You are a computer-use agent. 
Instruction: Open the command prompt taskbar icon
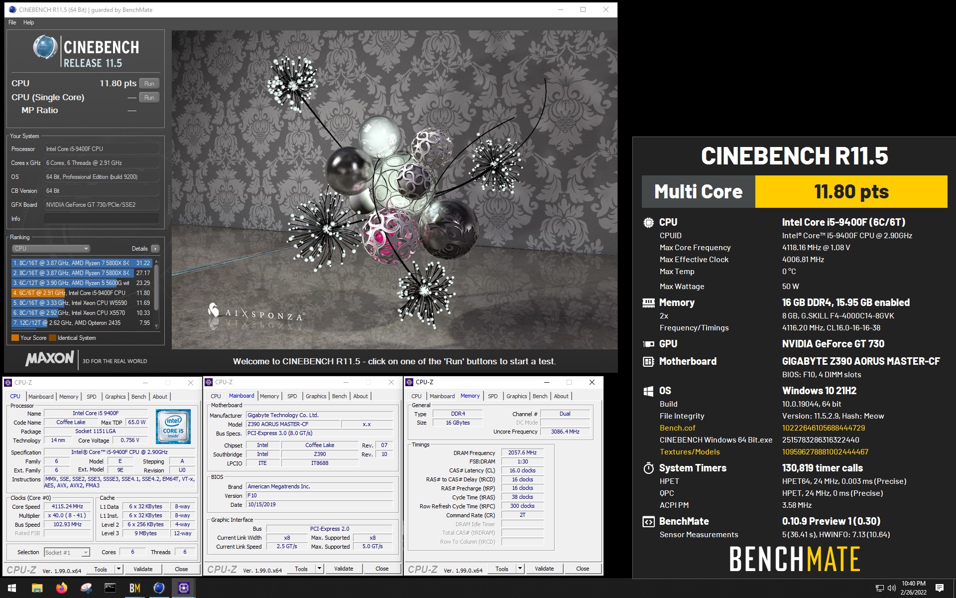click(110, 588)
